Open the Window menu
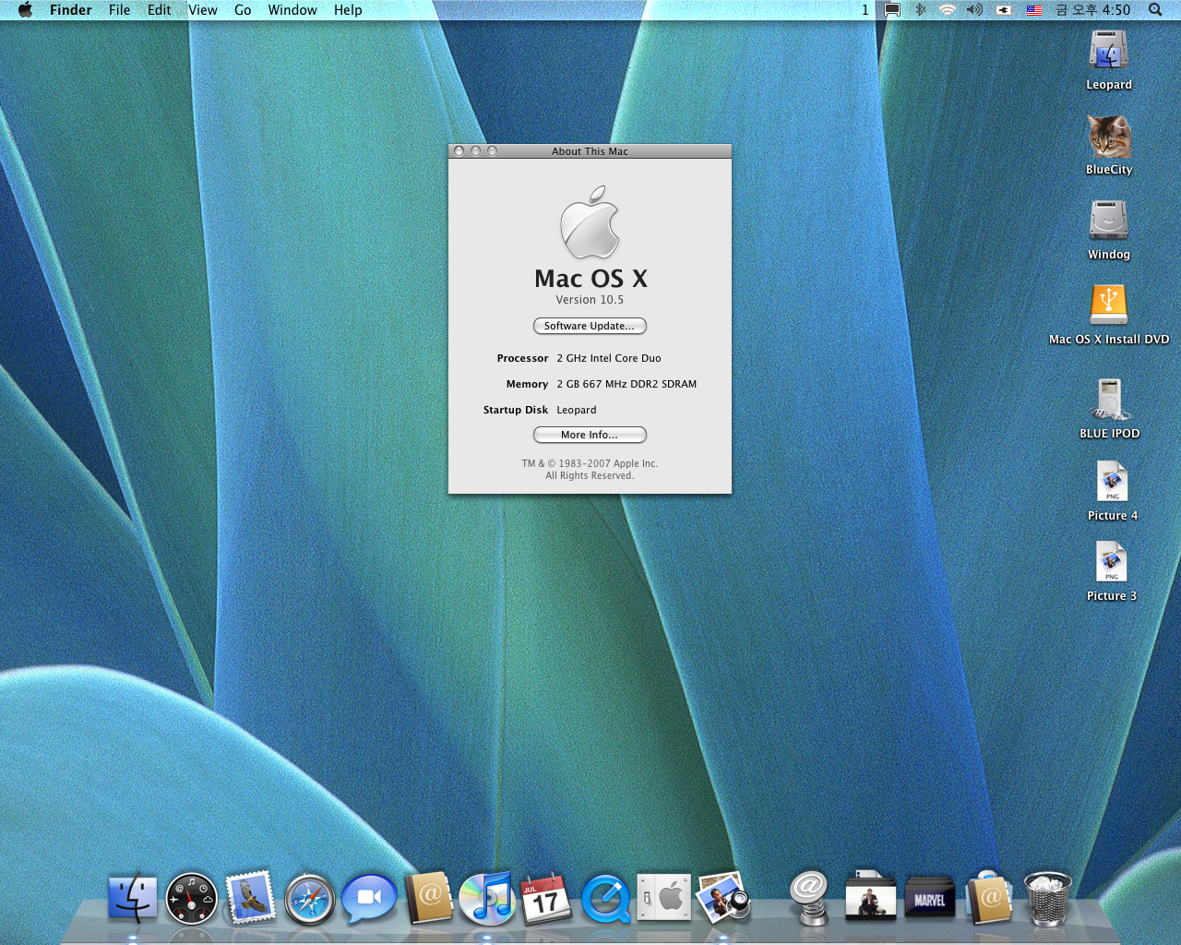 point(292,9)
